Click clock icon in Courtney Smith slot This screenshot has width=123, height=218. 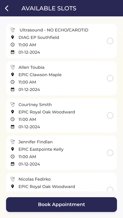(13, 119)
